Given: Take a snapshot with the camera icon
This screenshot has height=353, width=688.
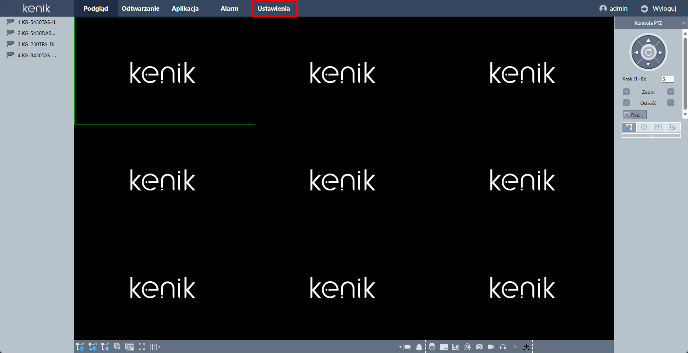Looking at the screenshot, I should (x=479, y=347).
